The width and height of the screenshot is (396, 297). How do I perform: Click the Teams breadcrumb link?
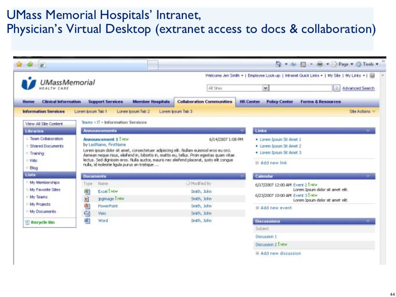pyautogui.click(x=87, y=122)
